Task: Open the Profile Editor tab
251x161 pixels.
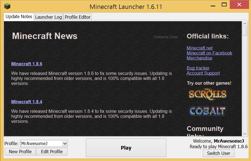Action: [77, 17]
